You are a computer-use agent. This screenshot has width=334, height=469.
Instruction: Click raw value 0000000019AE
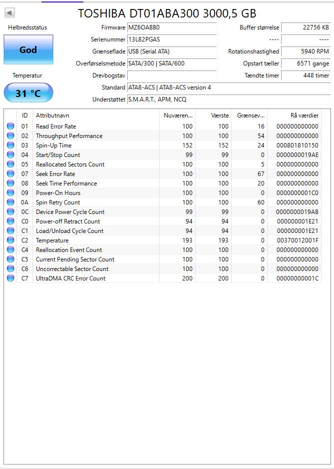298,154
